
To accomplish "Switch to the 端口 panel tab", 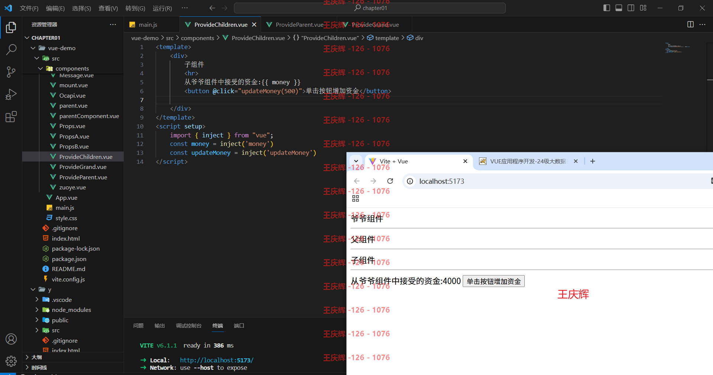I will pos(239,326).
